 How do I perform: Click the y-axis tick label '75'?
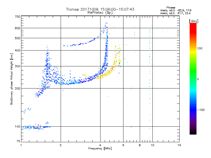[x=18, y=142]
